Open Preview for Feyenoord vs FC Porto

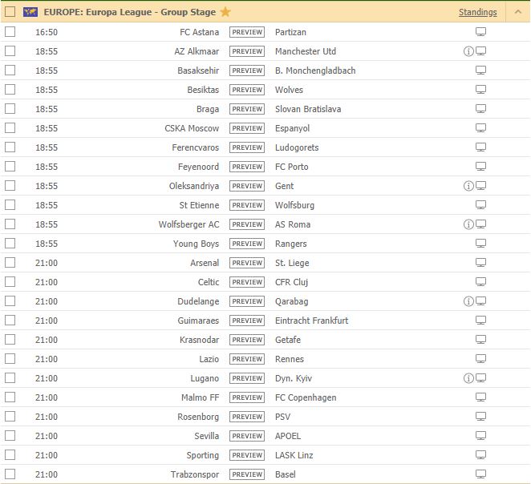click(x=247, y=167)
